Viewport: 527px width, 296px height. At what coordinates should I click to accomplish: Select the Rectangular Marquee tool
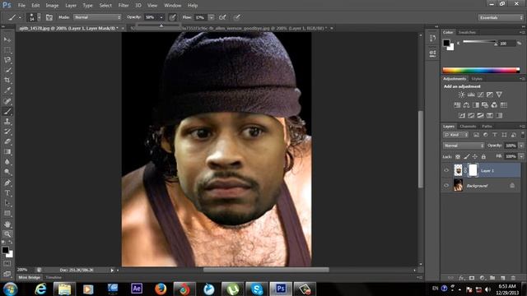click(7, 50)
